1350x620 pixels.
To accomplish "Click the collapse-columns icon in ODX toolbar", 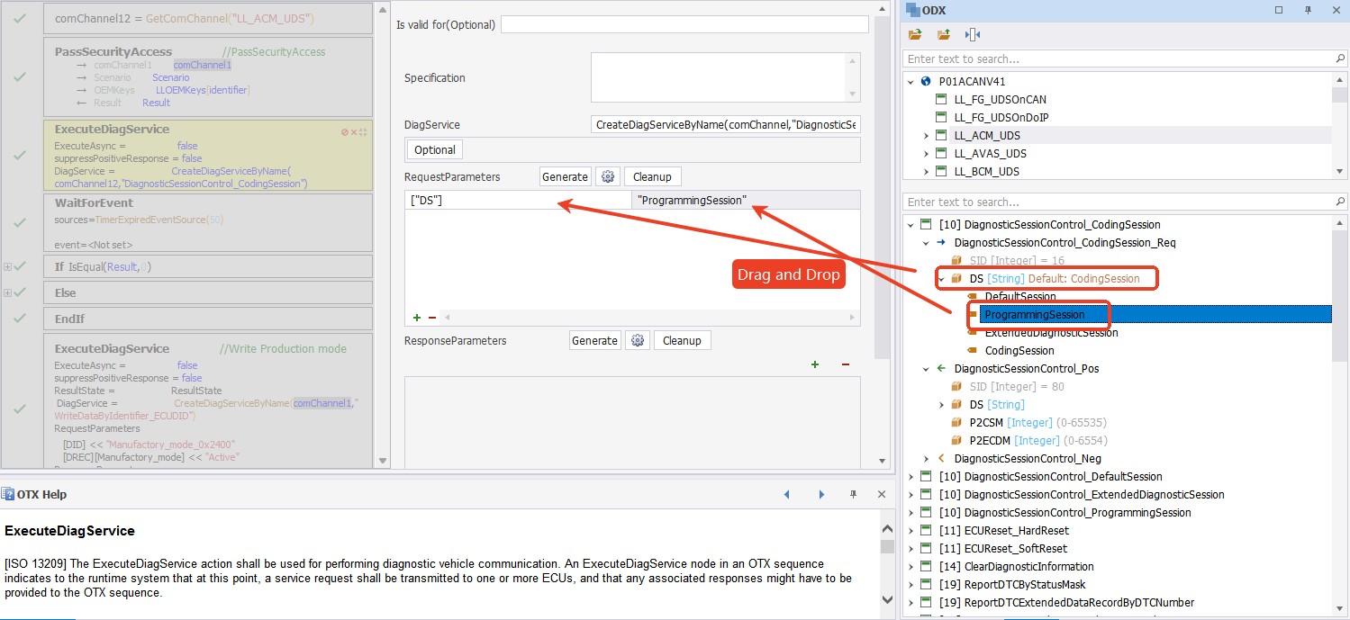I will pyautogui.click(x=973, y=35).
